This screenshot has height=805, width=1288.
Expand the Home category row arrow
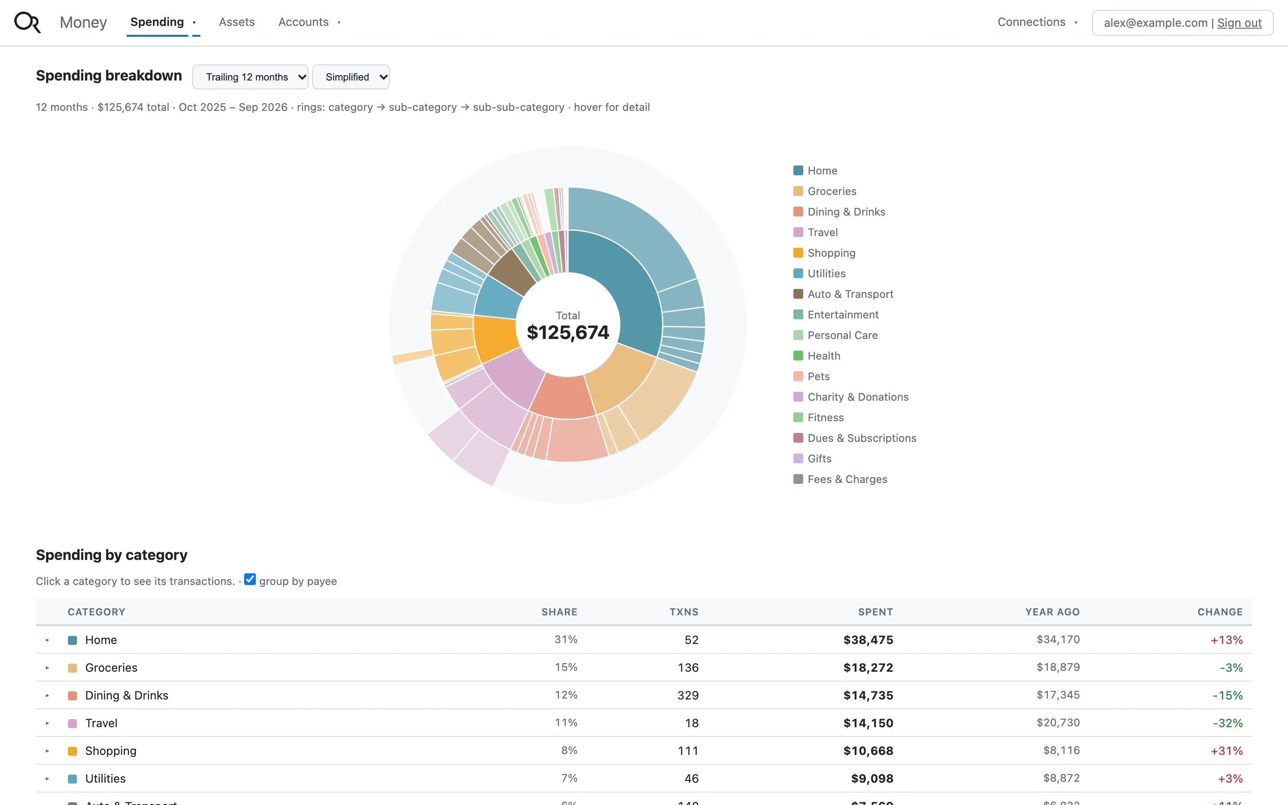point(47,640)
